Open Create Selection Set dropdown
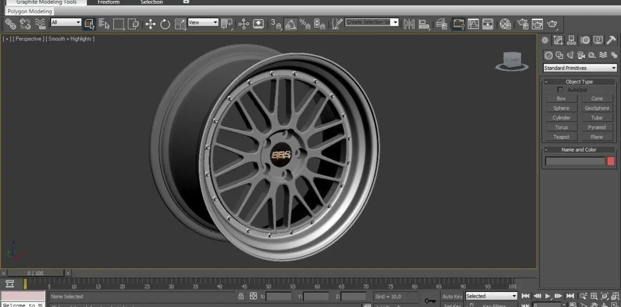621x307 pixels. [x=372, y=22]
